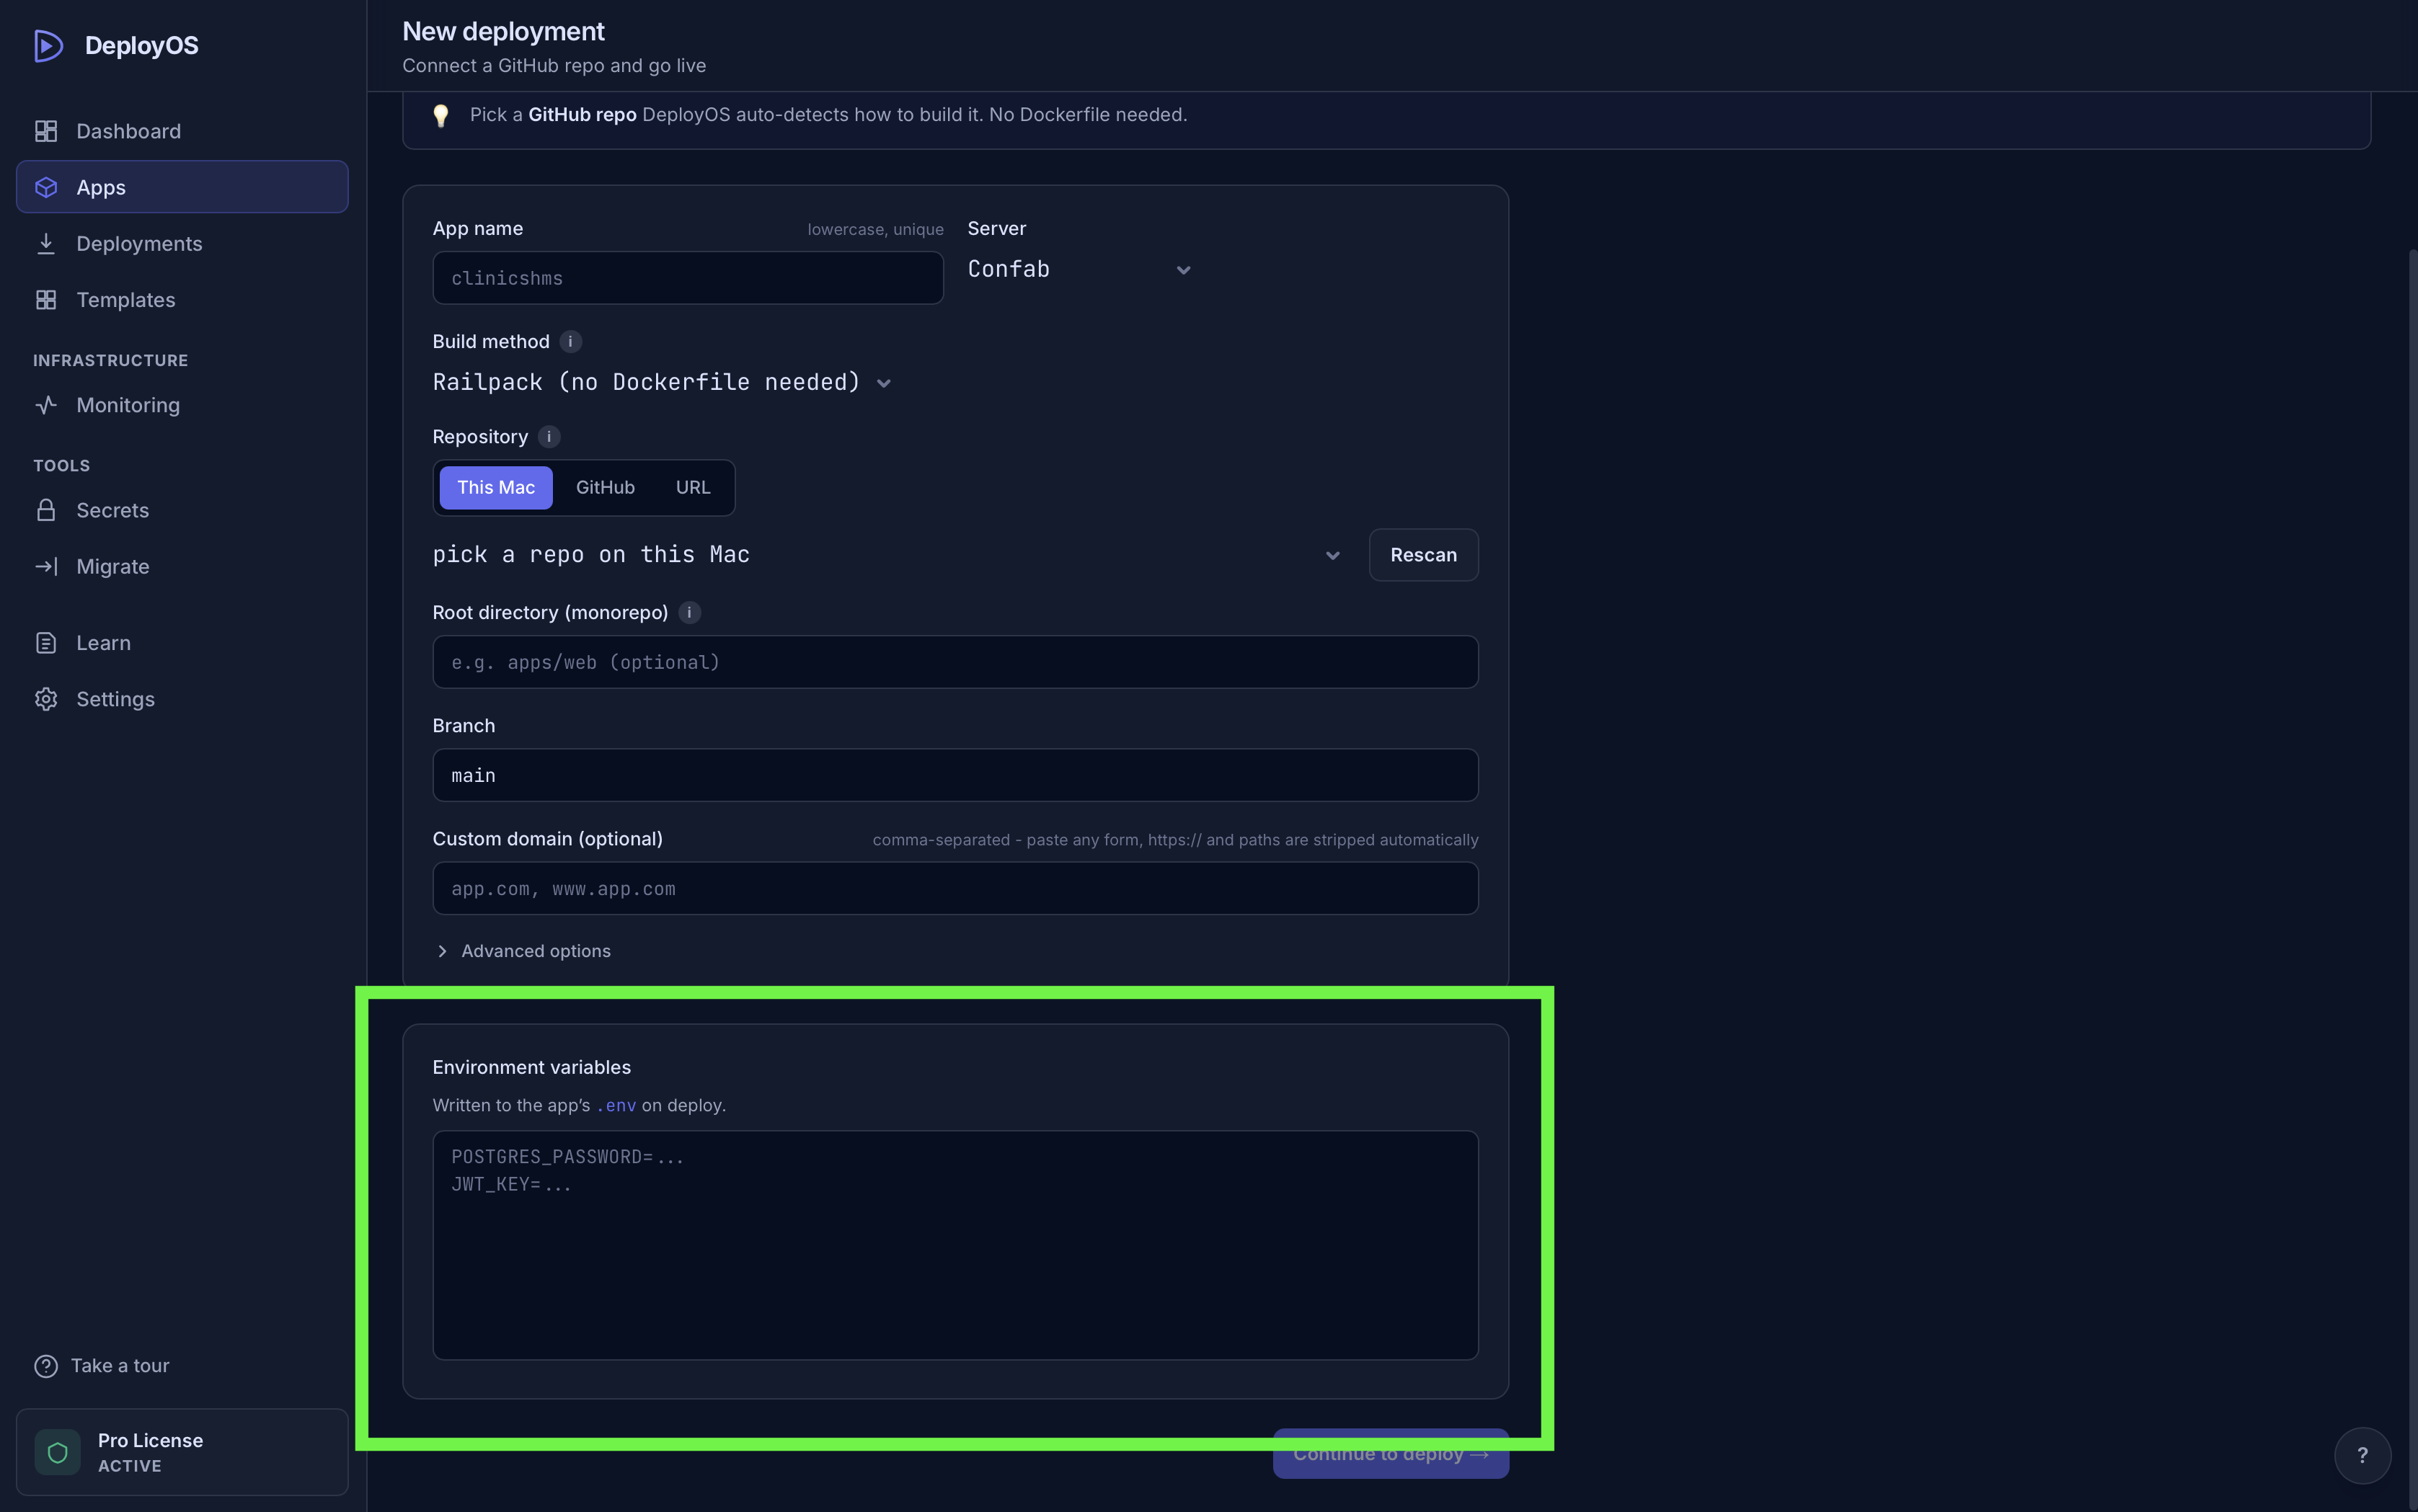Click the Secrets padlock icon

coord(46,510)
